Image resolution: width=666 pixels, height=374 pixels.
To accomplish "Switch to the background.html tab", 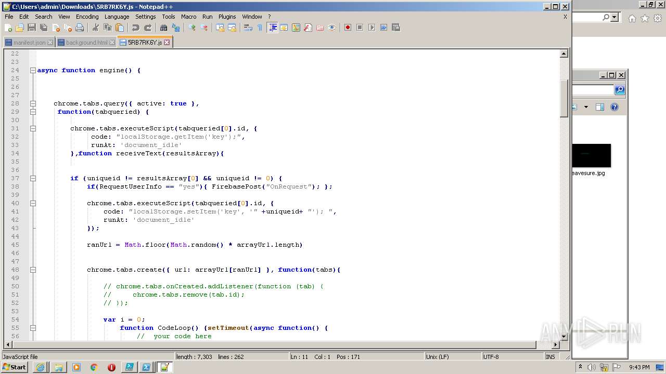I will coord(86,43).
